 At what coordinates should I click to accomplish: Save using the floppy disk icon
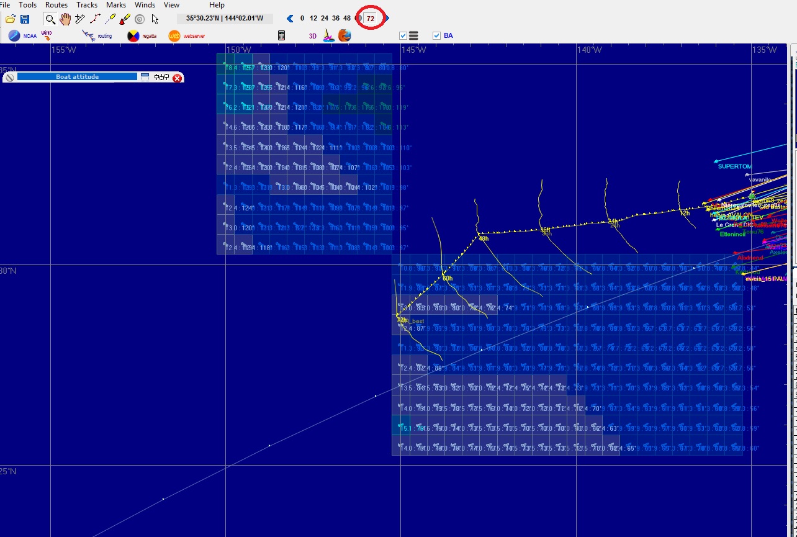pyautogui.click(x=24, y=19)
